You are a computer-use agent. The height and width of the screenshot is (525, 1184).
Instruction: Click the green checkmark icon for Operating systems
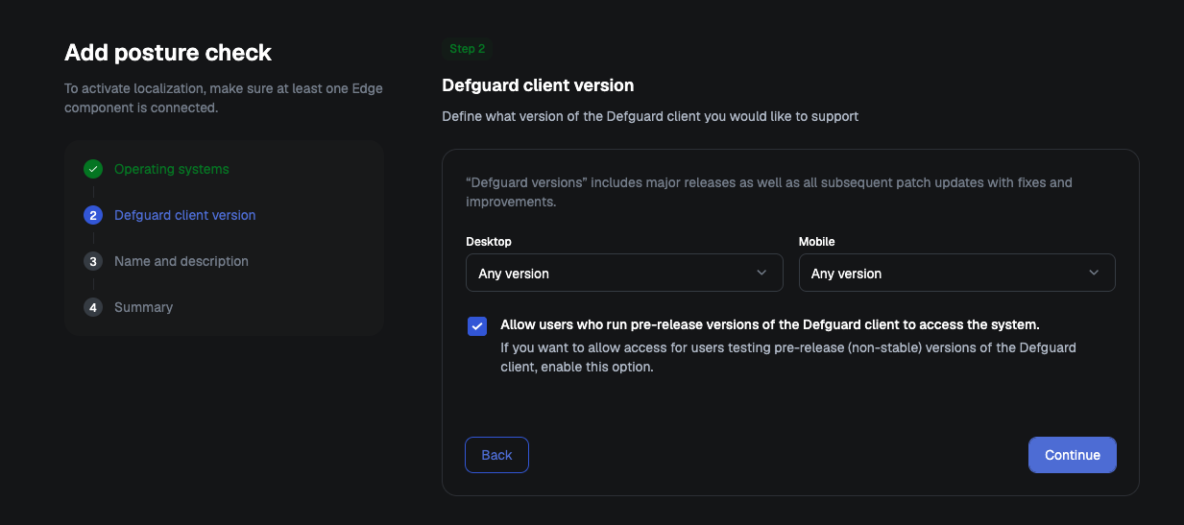(x=92, y=169)
